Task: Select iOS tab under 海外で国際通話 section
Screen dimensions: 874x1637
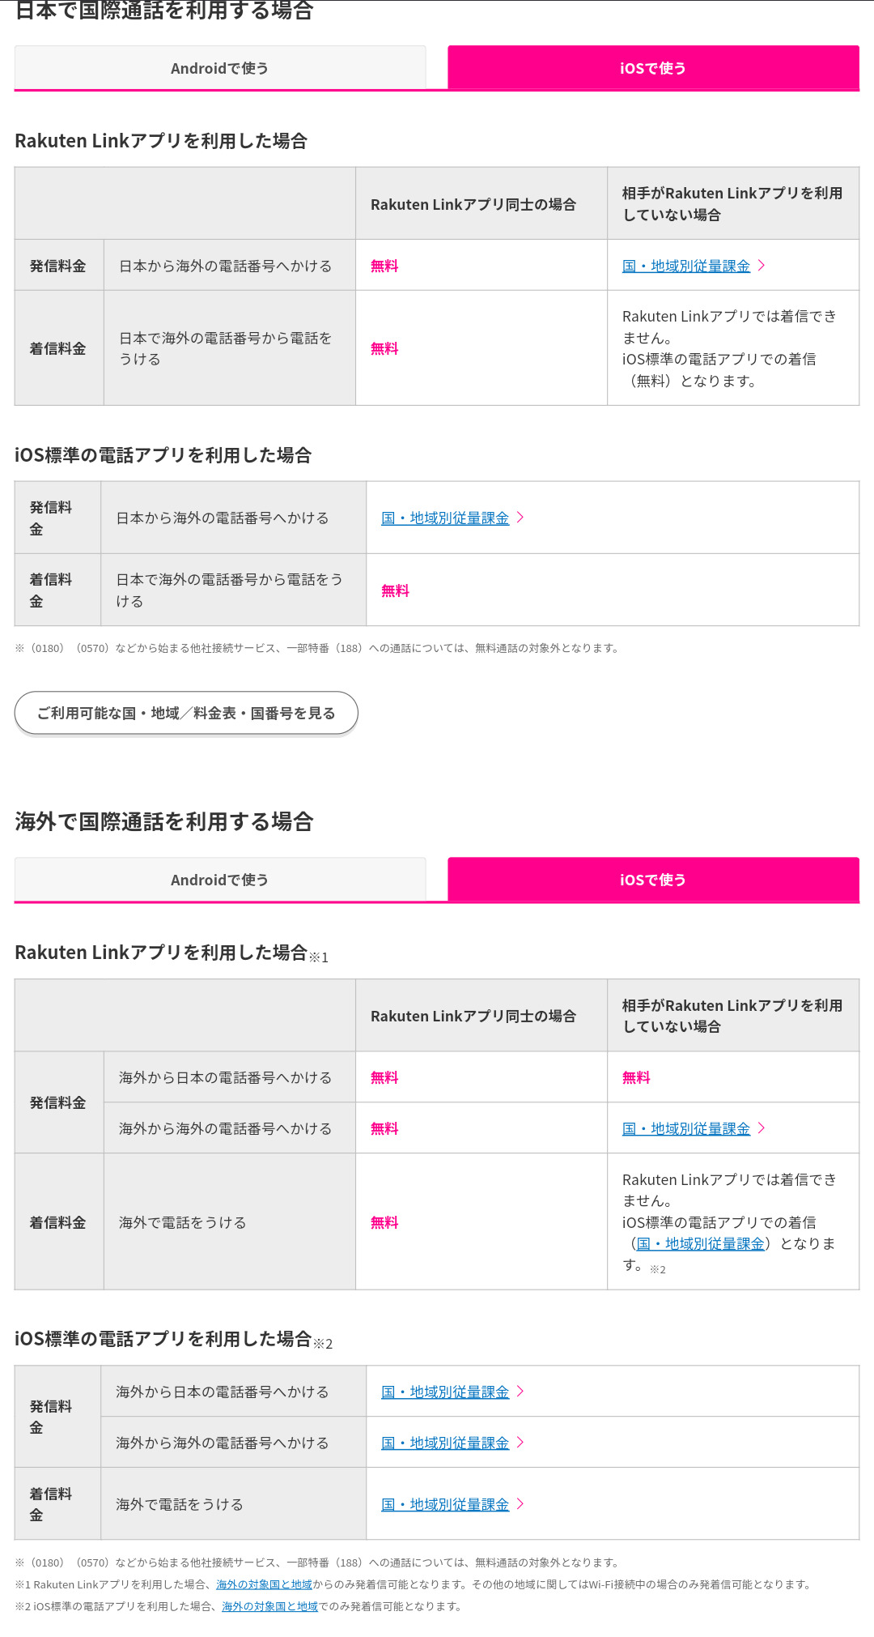Action: click(x=653, y=880)
